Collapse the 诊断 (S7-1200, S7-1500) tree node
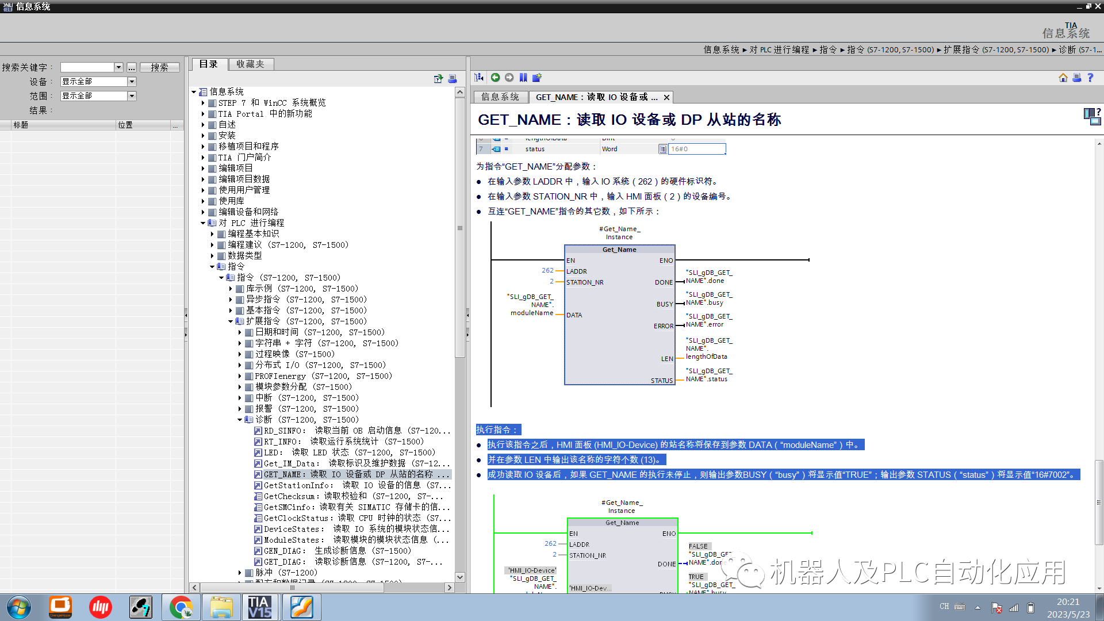The height and width of the screenshot is (621, 1104). (240, 419)
